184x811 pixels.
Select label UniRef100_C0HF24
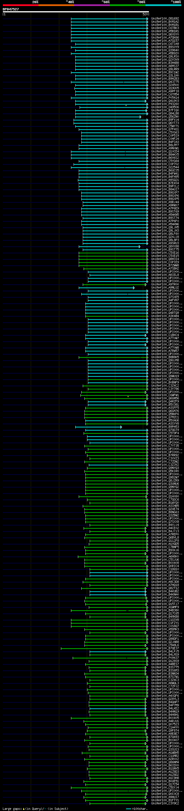point(165,139)
